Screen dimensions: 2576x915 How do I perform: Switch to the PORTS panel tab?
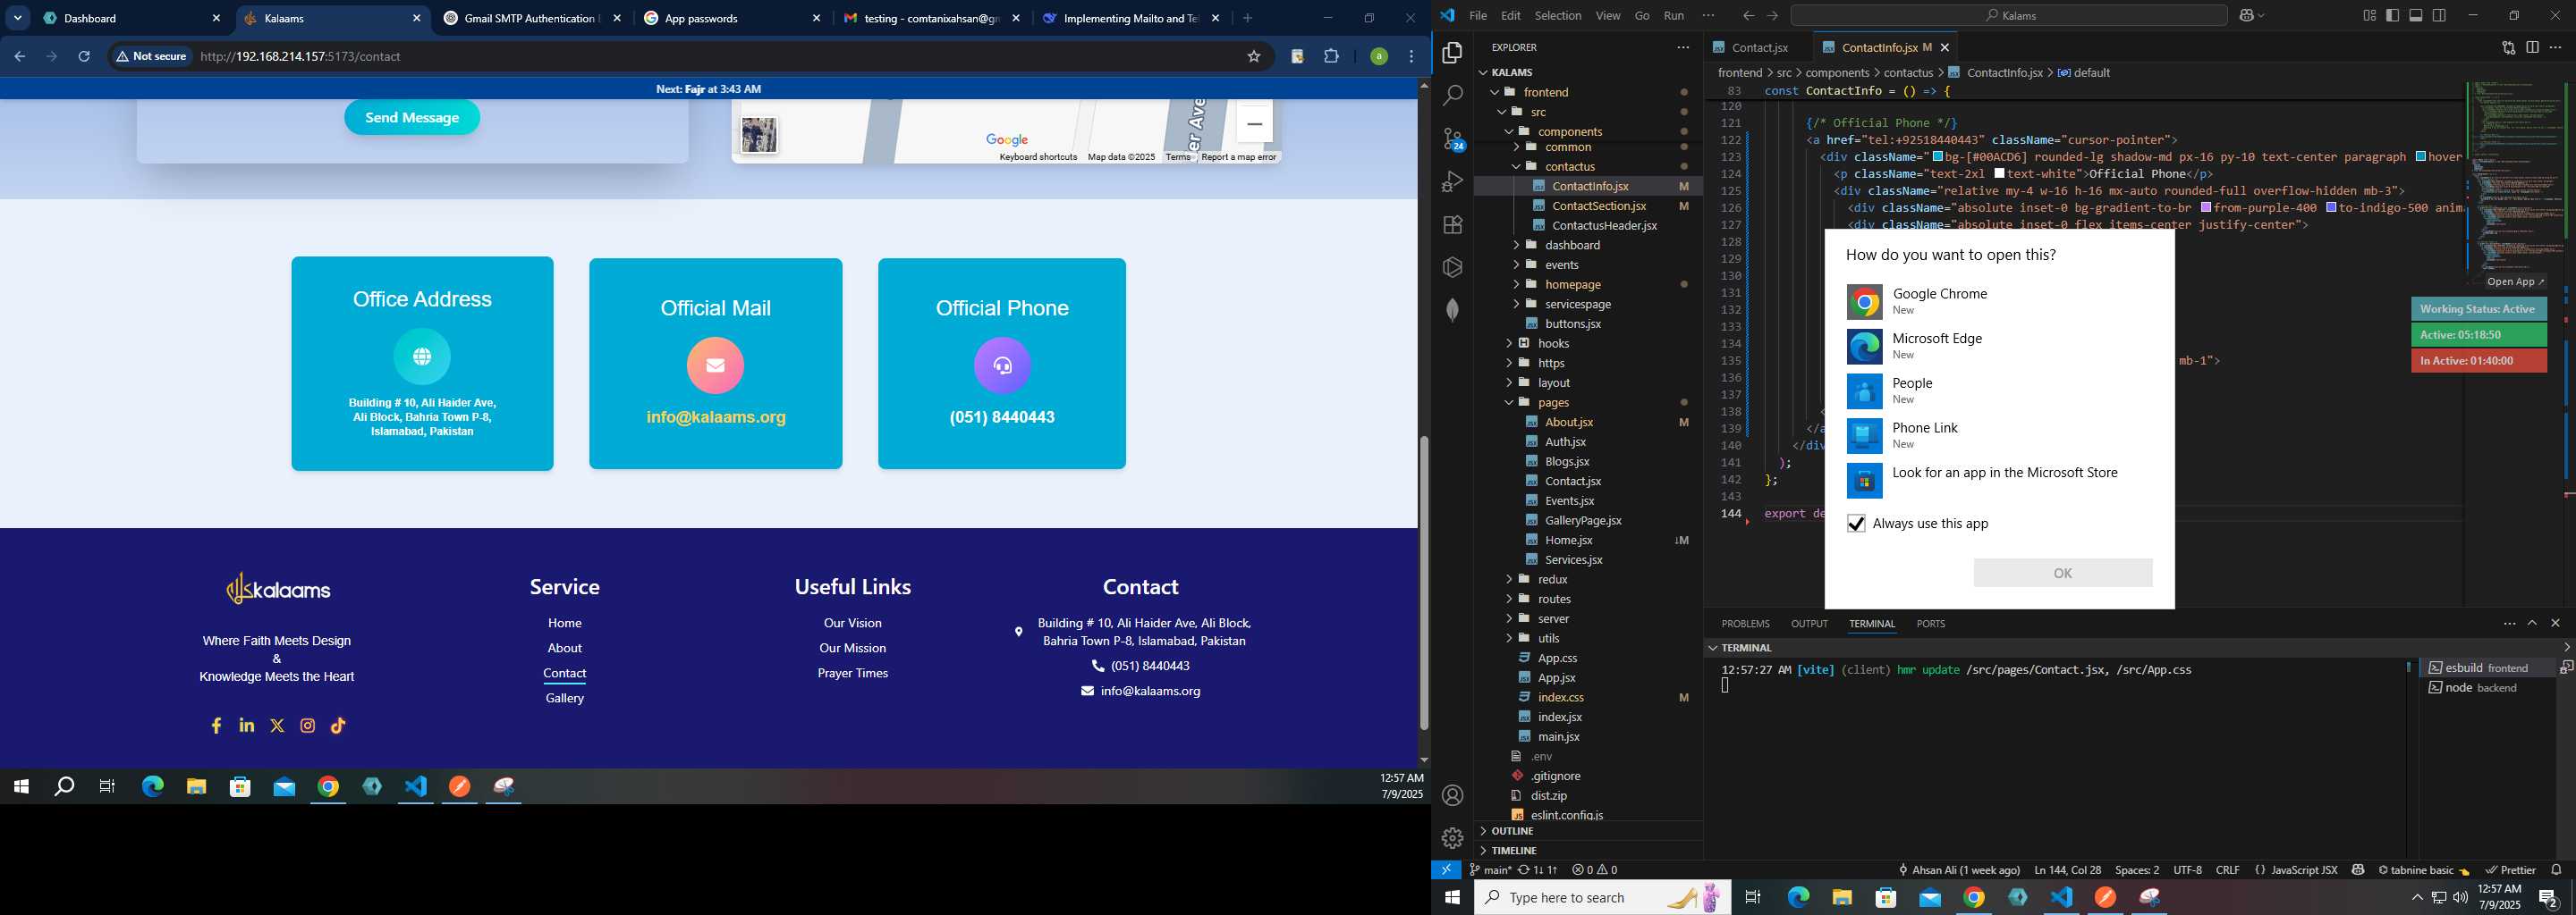pyautogui.click(x=1930, y=624)
